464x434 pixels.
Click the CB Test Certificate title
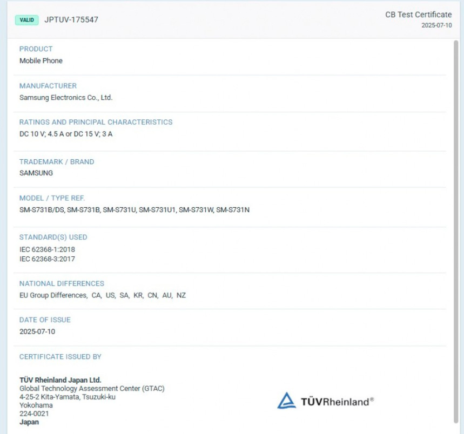click(418, 15)
